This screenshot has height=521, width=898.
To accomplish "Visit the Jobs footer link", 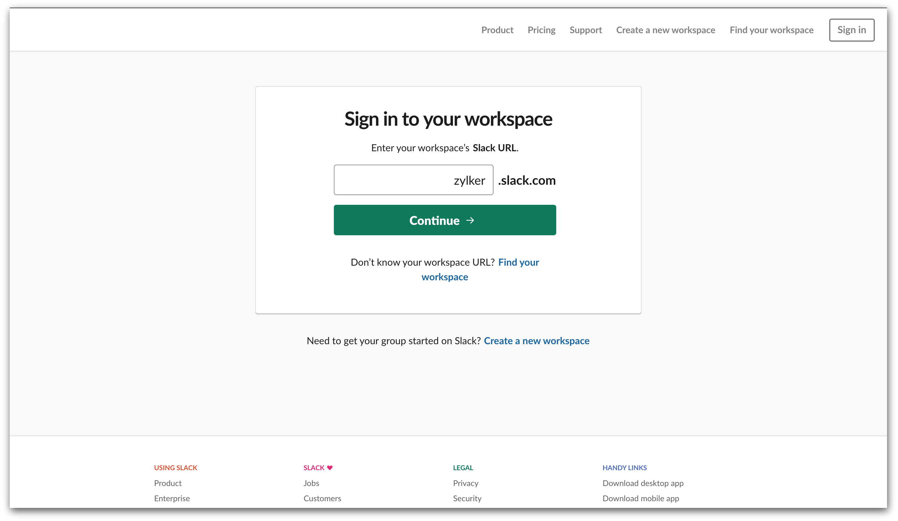I will 311,483.
